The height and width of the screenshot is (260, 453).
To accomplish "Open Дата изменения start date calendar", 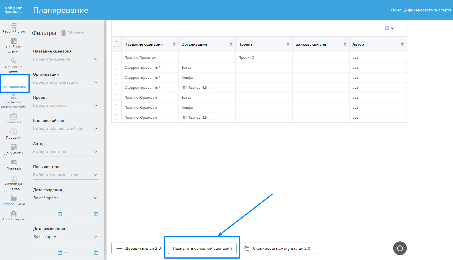I will pos(60,253).
